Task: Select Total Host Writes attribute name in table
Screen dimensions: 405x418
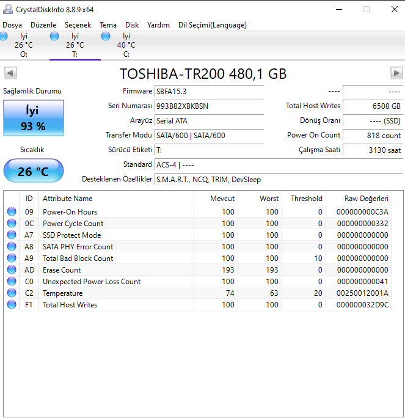Action: click(x=70, y=305)
